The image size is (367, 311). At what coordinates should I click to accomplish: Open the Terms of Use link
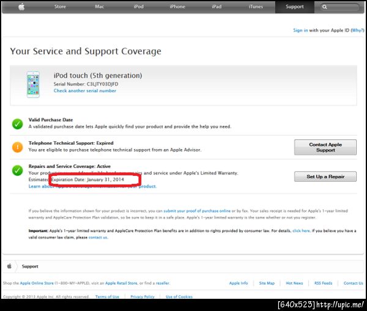pos(107,296)
